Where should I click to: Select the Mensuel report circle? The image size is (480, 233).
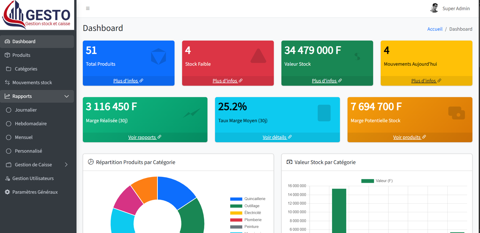click(9, 137)
